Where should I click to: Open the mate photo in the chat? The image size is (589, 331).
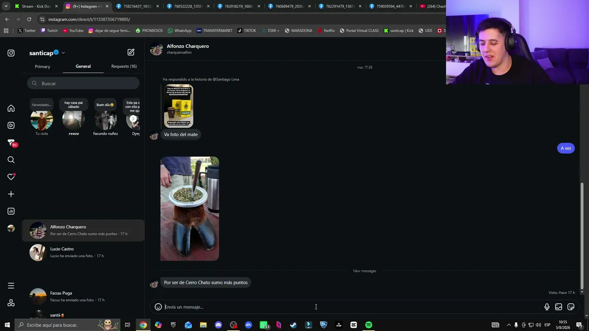(190, 209)
